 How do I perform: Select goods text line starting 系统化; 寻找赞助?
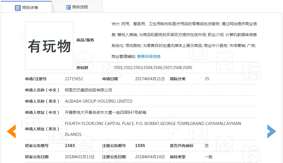point(184,46)
